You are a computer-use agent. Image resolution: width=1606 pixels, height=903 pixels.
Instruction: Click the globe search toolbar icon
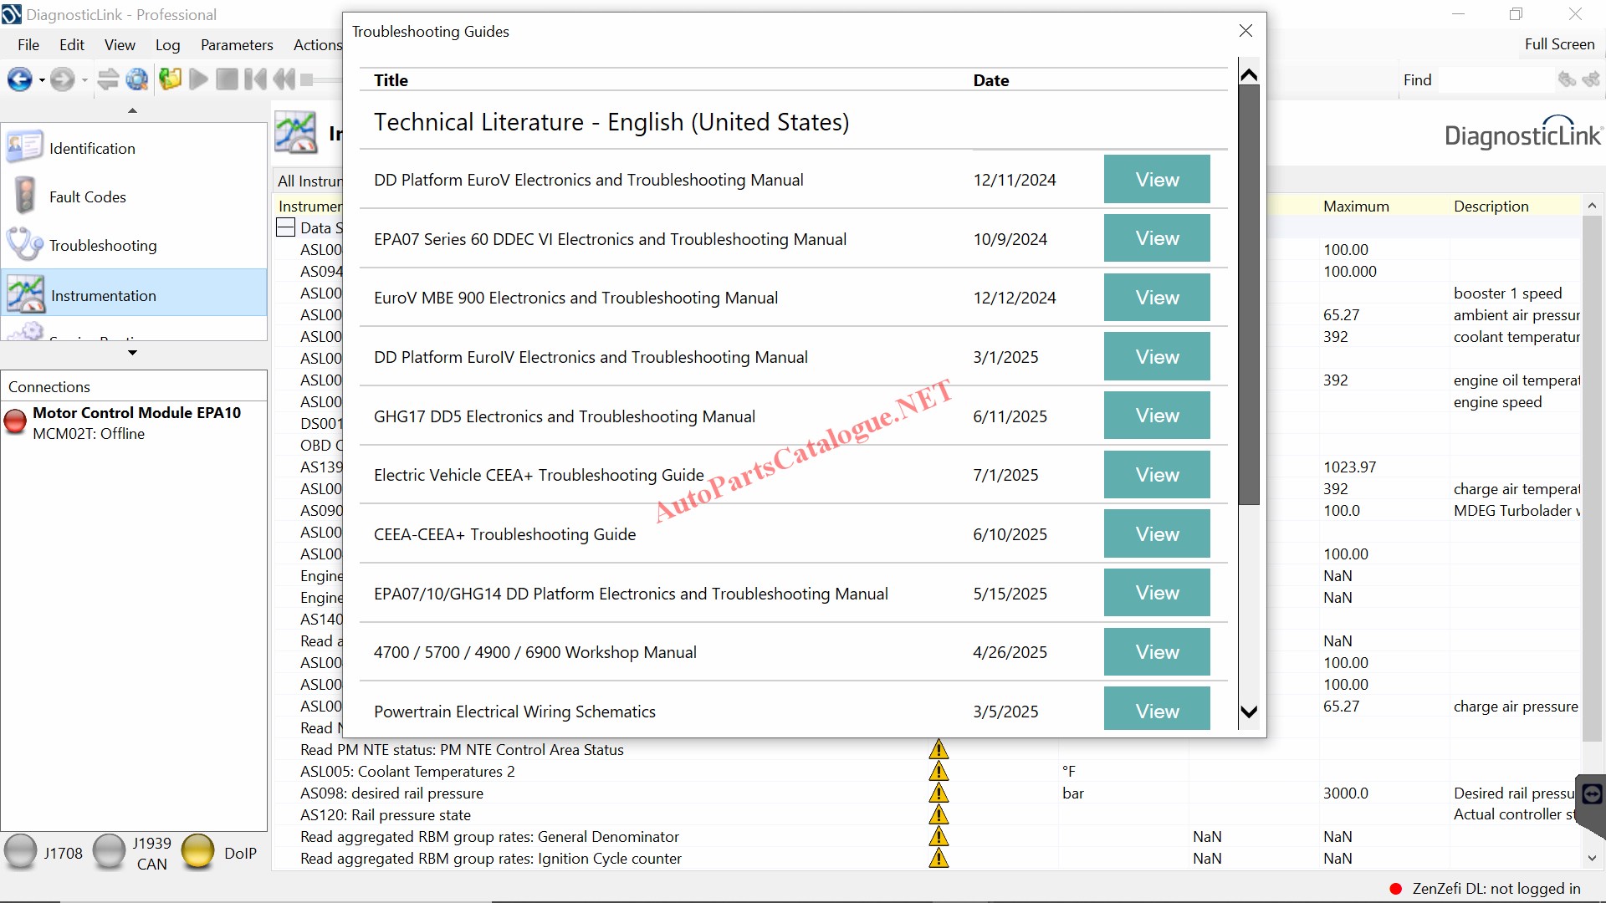pos(137,79)
